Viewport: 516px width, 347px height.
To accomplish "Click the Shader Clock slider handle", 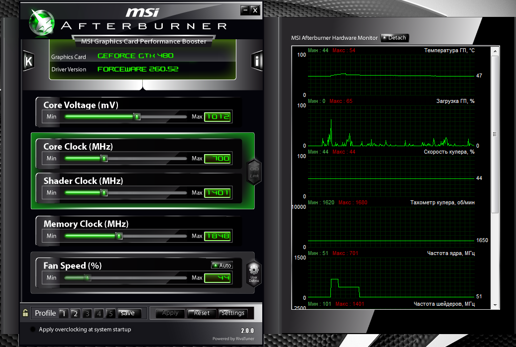I will pyautogui.click(x=104, y=193).
